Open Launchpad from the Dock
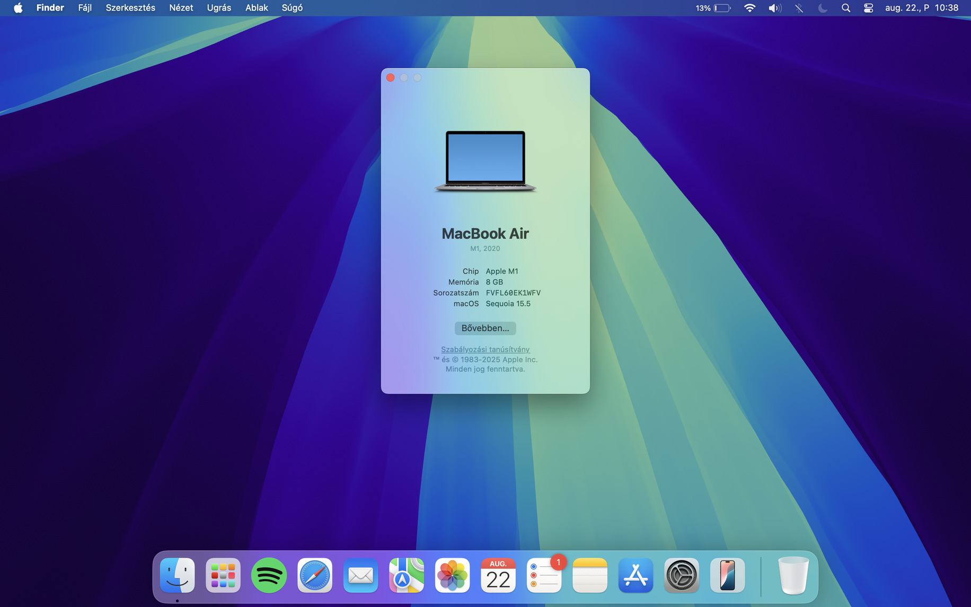 tap(223, 575)
